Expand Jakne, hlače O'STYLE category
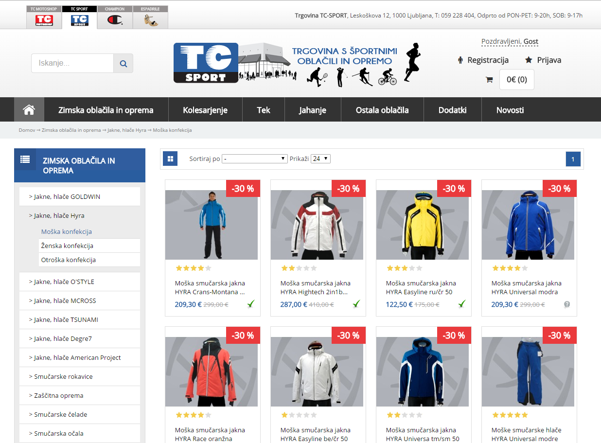 80,282
